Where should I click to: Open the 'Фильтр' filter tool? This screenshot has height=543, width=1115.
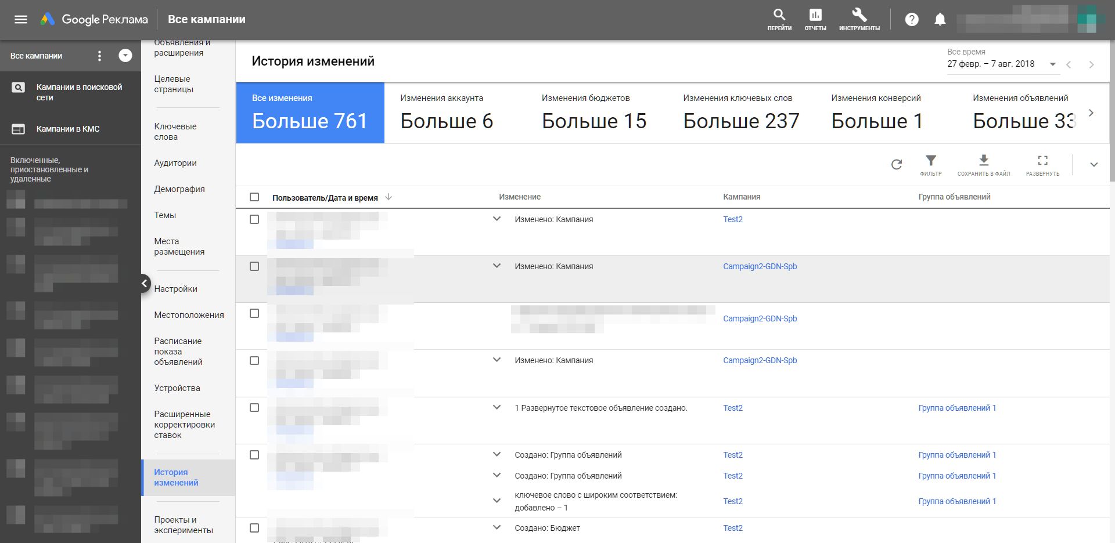930,161
